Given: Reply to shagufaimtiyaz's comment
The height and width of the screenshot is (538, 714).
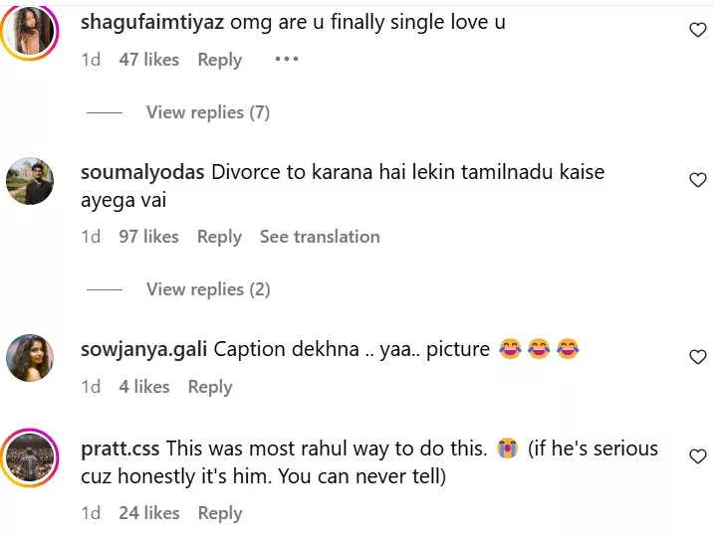Looking at the screenshot, I should (x=219, y=60).
